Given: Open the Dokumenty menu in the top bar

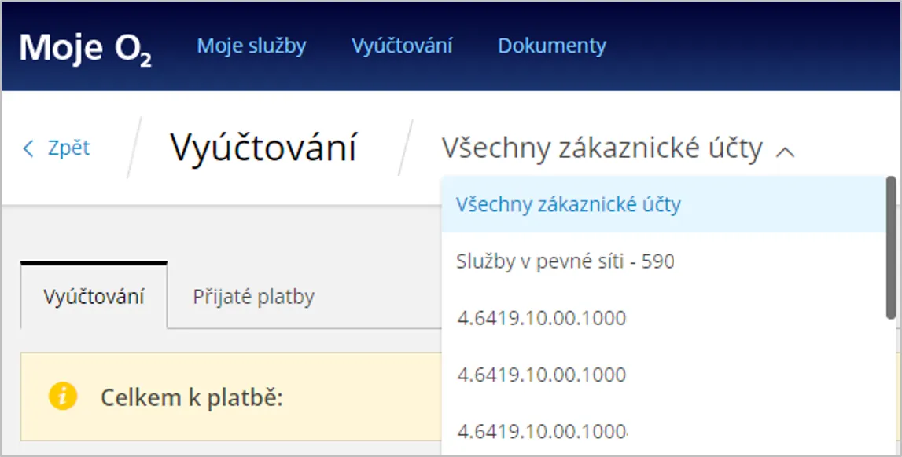Looking at the screenshot, I should click(x=551, y=46).
